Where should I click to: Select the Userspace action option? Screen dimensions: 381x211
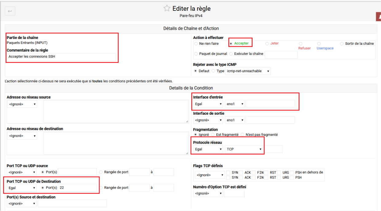click(319, 44)
